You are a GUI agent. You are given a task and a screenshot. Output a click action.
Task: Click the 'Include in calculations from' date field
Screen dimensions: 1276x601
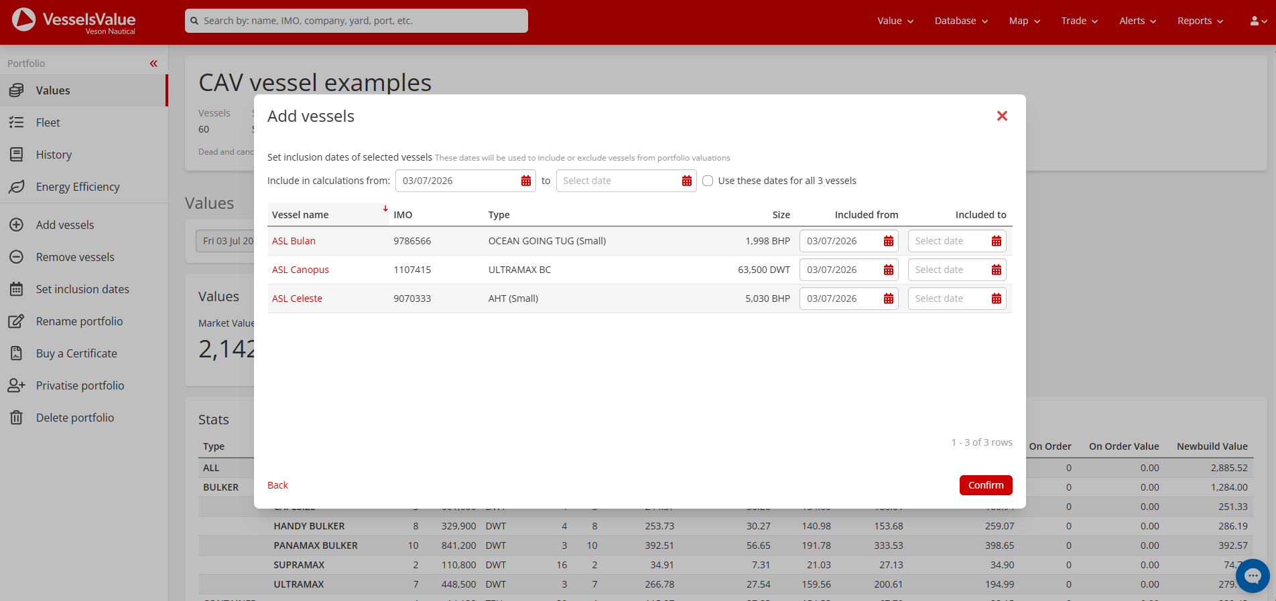(466, 181)
